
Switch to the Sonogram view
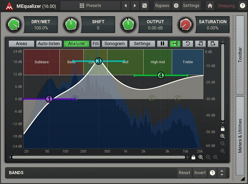click(114, 44)
